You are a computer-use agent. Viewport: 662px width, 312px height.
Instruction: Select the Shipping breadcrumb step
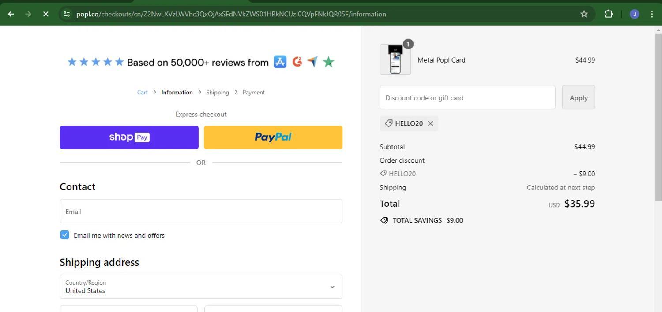(217, 93)
